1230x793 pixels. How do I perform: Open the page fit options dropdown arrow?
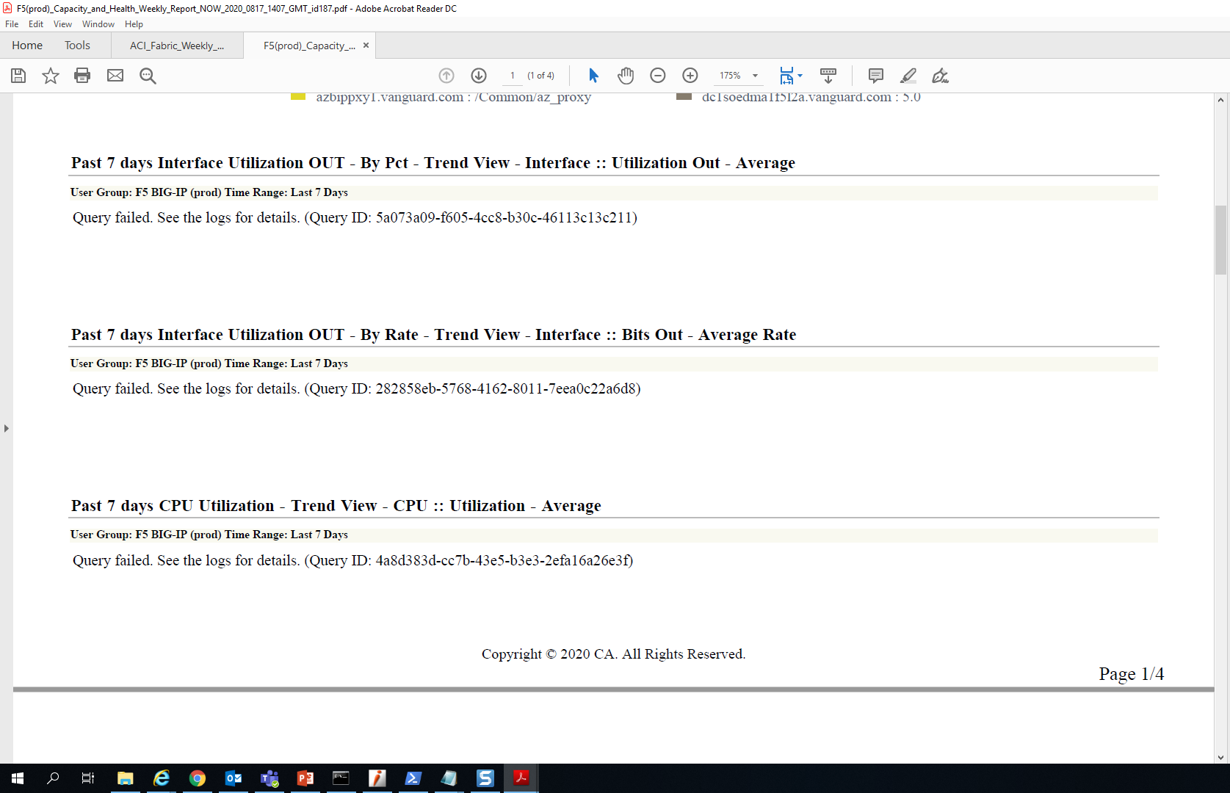[x=800, y=76]
